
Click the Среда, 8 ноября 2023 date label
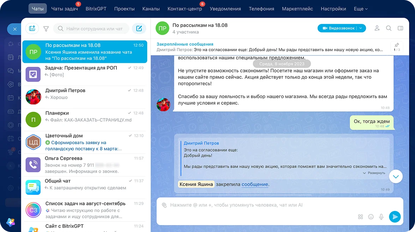pos(282,64)
